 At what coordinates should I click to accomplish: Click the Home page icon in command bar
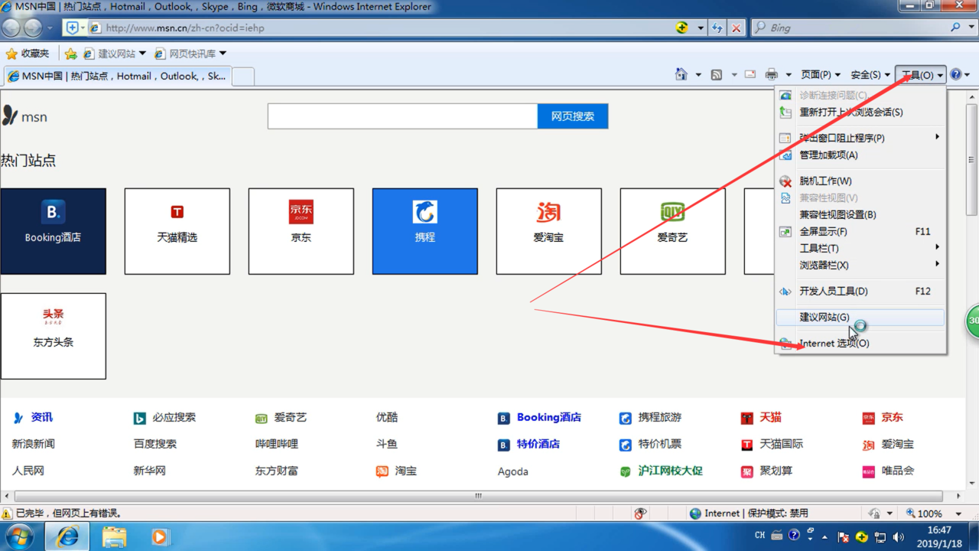click(681, 74)
